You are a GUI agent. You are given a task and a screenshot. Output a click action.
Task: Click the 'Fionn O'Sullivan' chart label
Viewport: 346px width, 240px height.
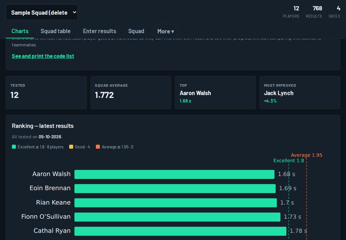[46, 216]
